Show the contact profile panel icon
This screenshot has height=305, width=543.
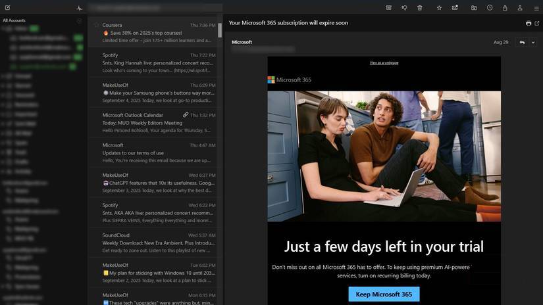click(520, 8)
